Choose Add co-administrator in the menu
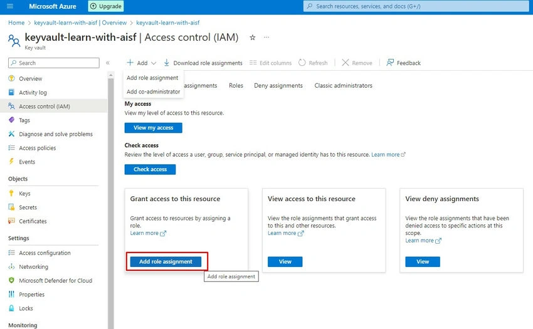The height and width of the screenshot is (329, 533). point(153,91)
